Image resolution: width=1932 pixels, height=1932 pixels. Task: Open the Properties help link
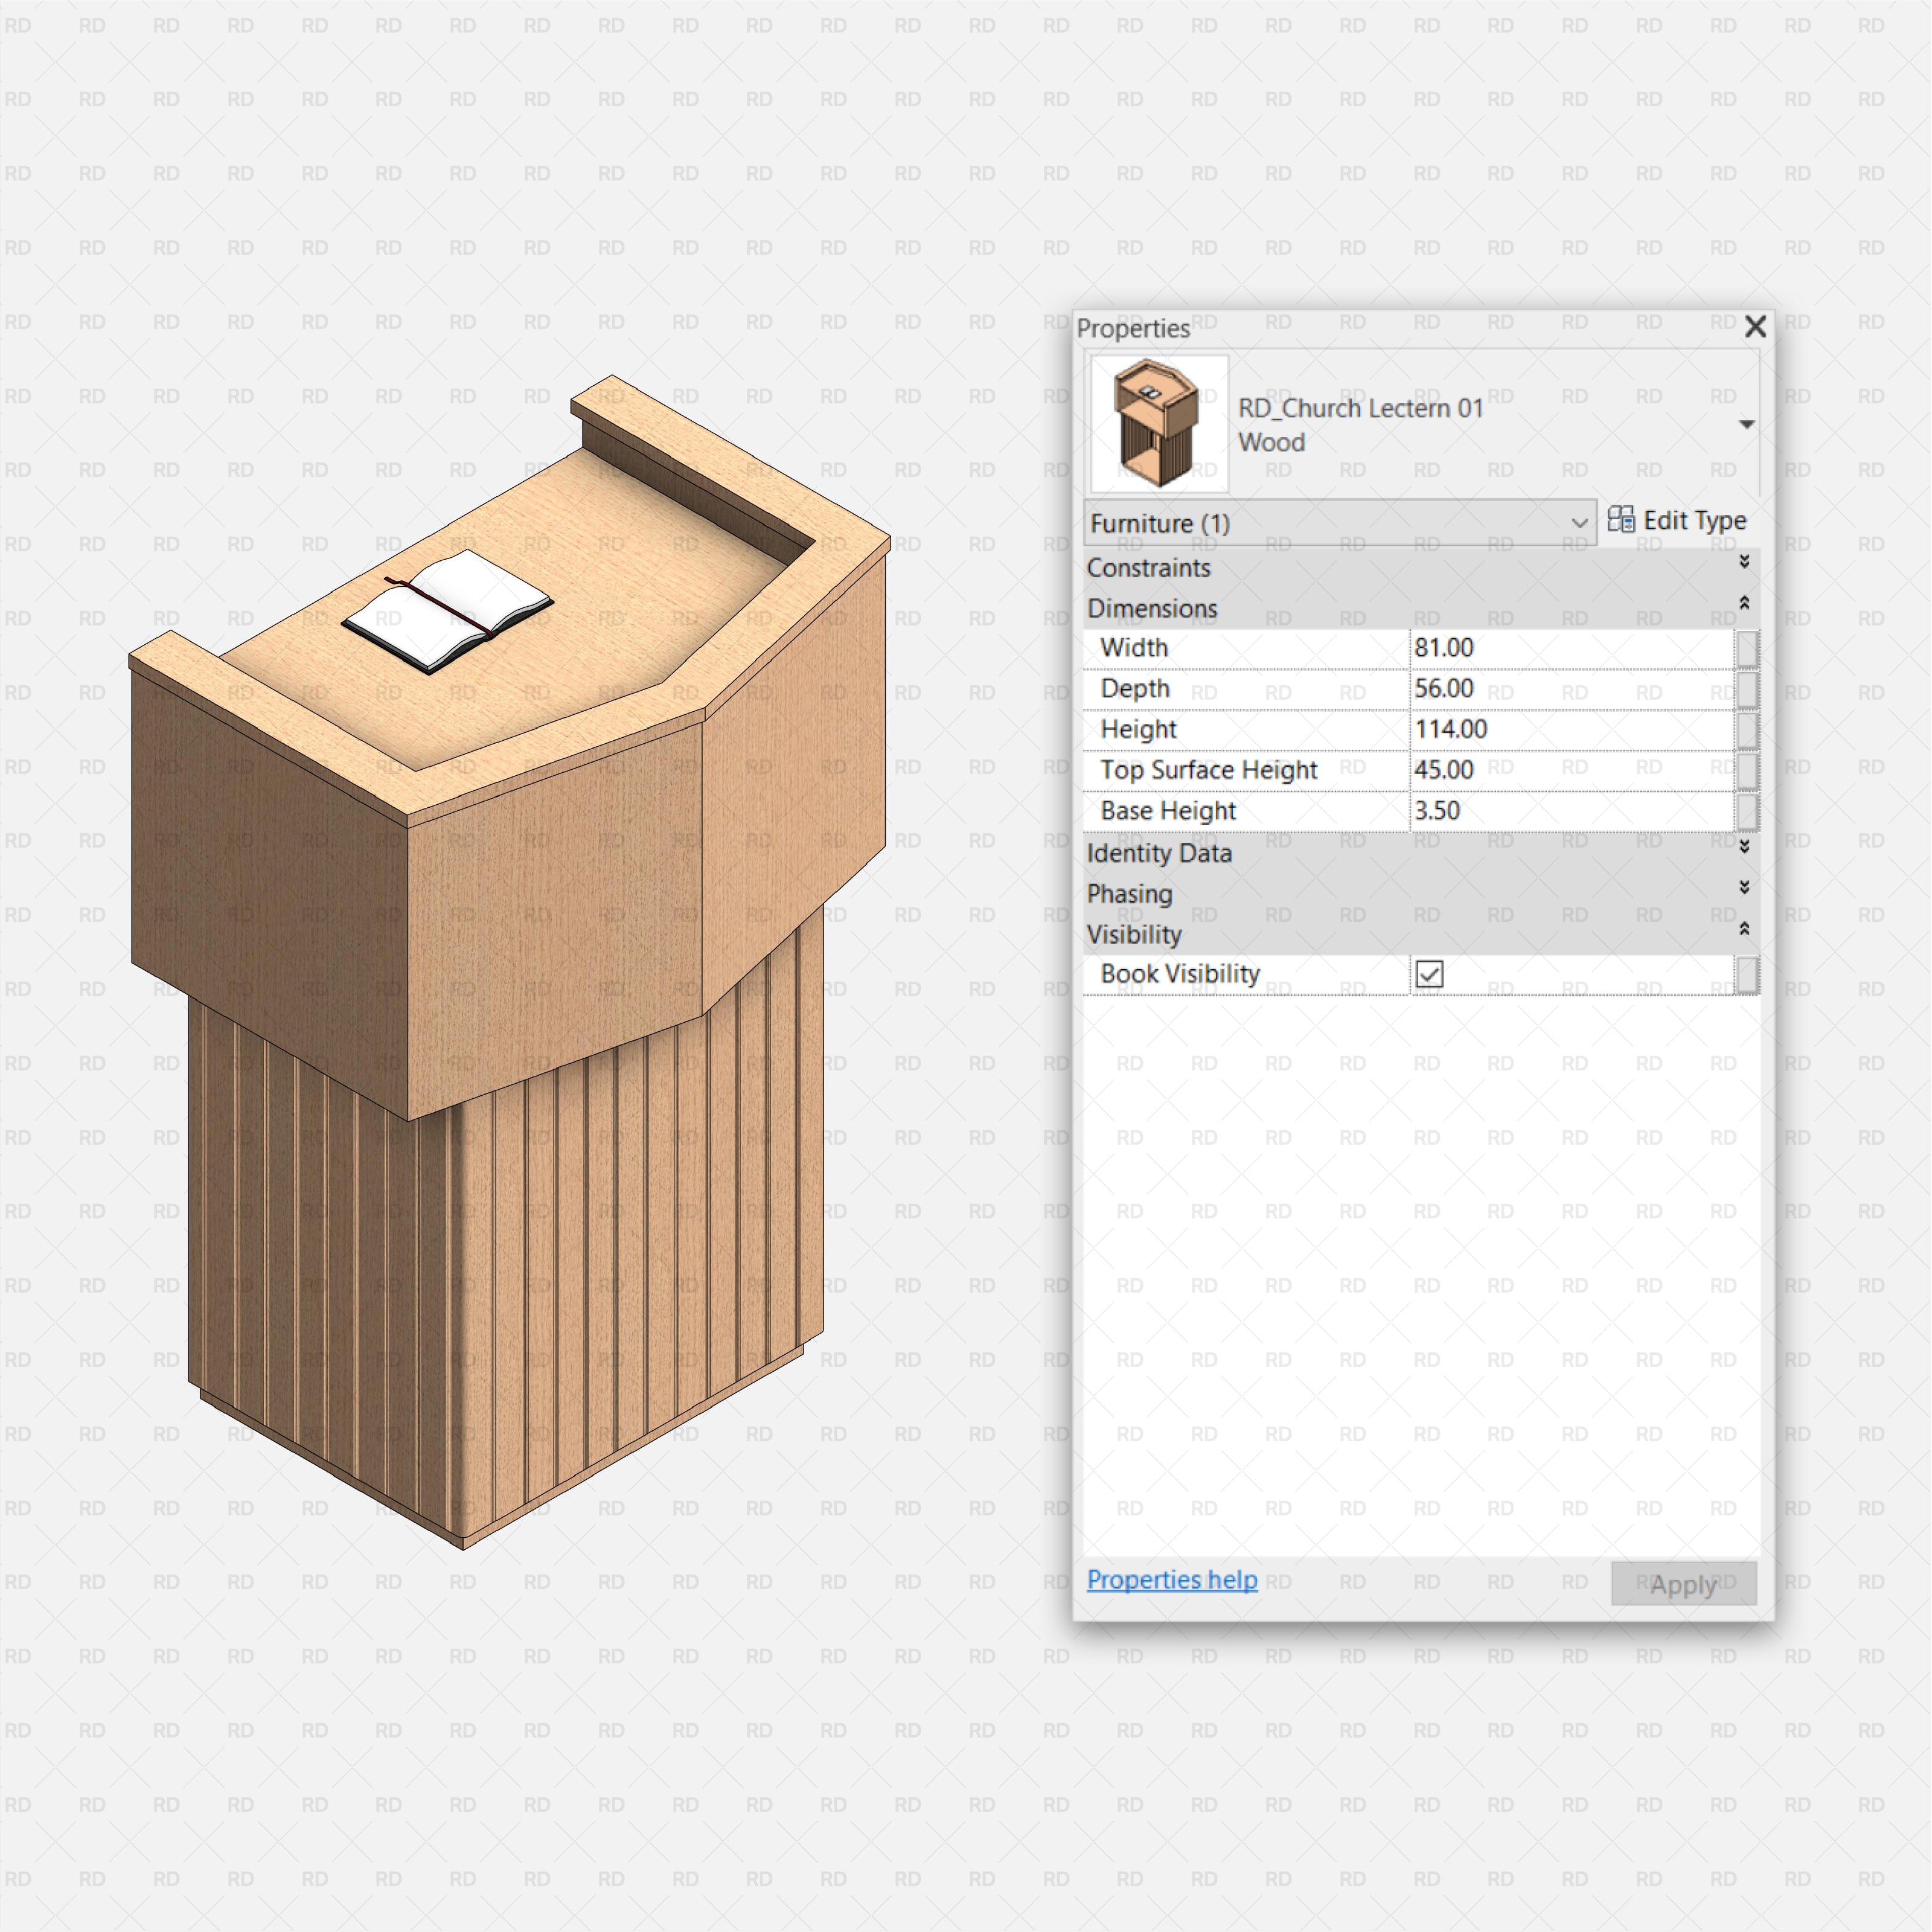click(1172, 1580)
